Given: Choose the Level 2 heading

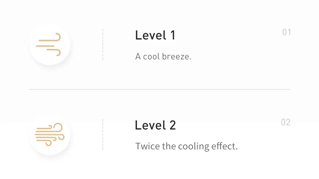Looking at the screenshot, I should [155, 125].
